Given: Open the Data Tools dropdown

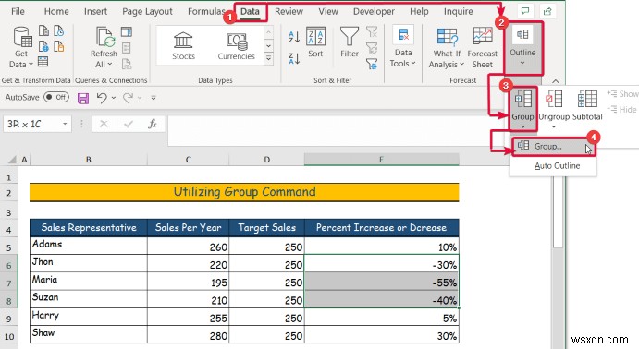Looking at the screenshot, I should point(403,46).
